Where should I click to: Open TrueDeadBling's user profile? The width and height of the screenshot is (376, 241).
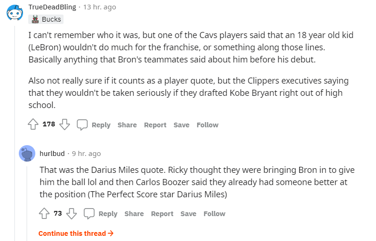[x=53, y=7]
